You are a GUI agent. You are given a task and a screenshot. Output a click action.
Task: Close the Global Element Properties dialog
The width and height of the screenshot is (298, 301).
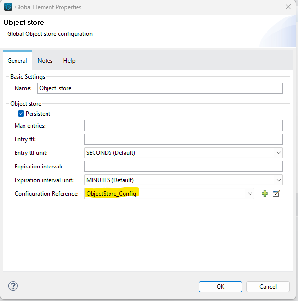click(x=288, y=7)
